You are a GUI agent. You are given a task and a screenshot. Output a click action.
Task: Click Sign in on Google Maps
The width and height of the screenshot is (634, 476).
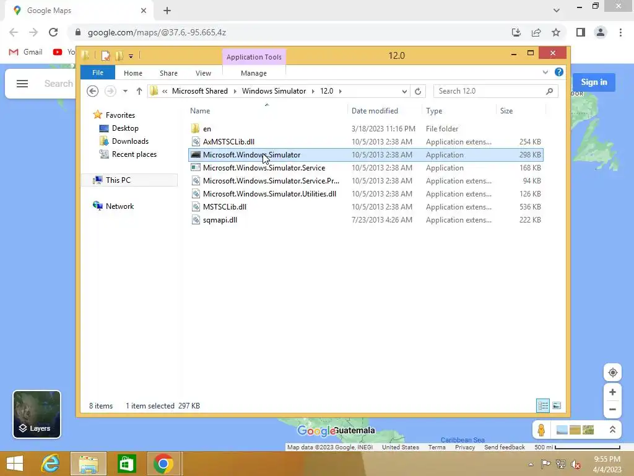tap(594, 82)
